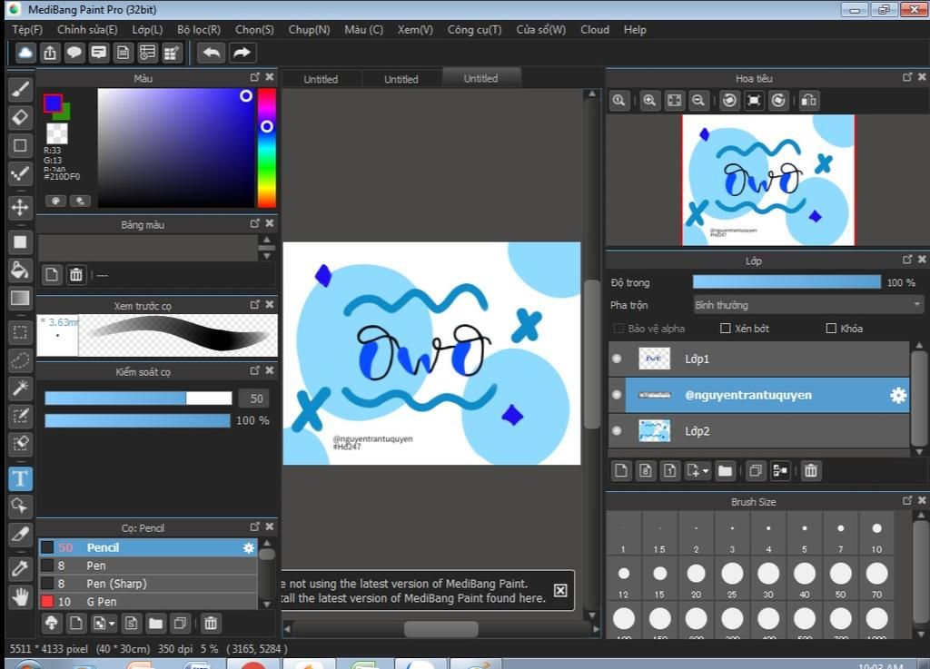
Task: Open the Bộ lọc(R) menu
Action: click(199, 30)
